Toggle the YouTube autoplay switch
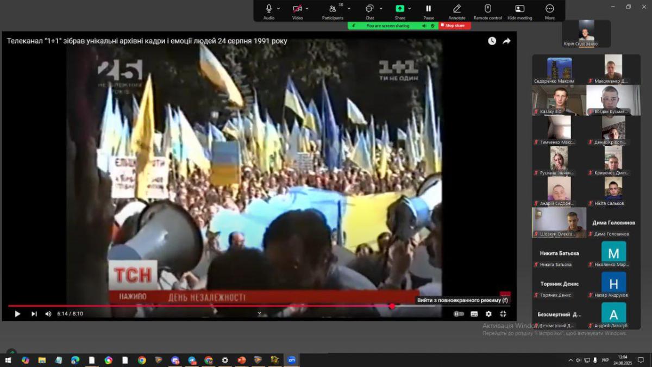The width and height of the screenshot is (652, 367). pos(459,314)
